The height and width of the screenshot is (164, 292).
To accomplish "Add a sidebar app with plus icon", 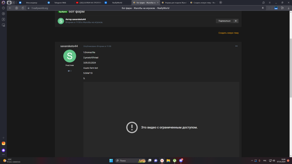I will pyautogui.click(x=3, y=138).
